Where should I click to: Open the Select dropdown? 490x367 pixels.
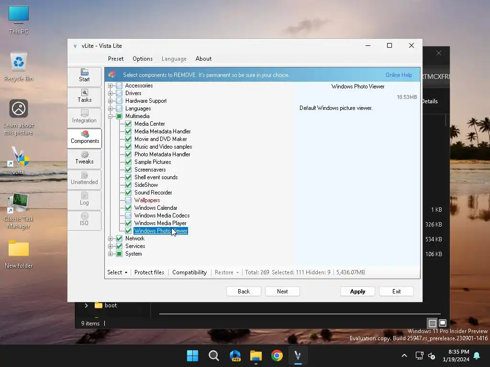point(117,272)
